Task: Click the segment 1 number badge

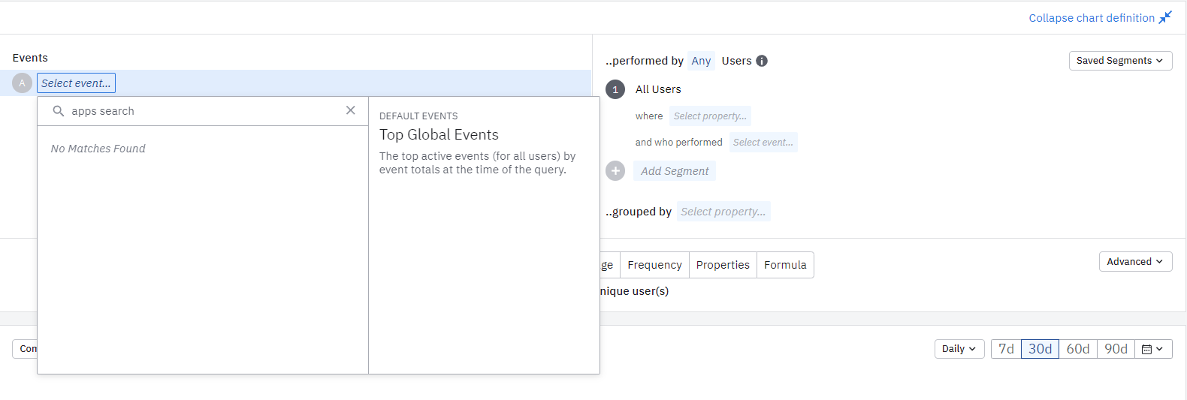Action: 615,89
